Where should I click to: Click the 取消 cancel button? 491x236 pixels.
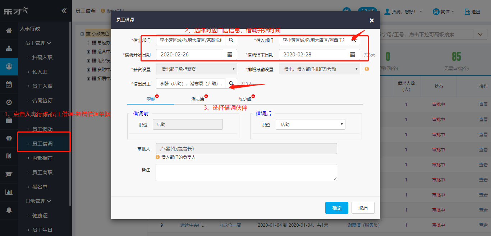tap(363, 208)
